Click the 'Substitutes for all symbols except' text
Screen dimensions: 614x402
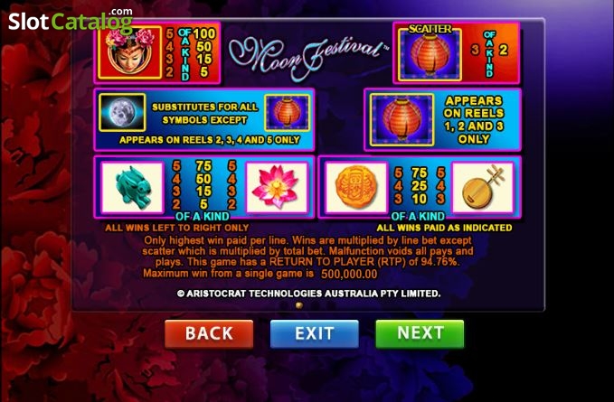pos(204,114)
